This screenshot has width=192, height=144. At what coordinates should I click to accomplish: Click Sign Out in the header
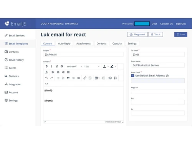click(180, 24)
